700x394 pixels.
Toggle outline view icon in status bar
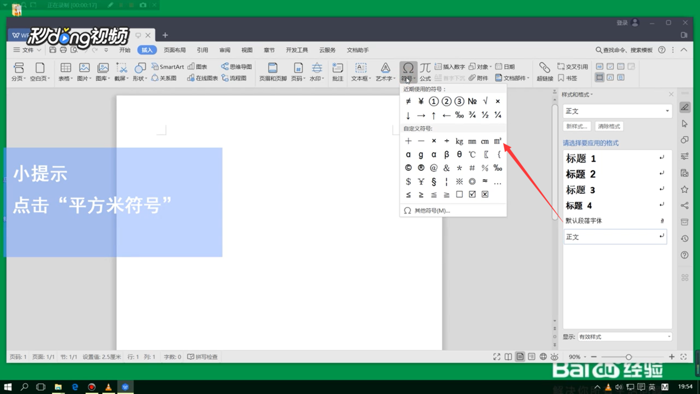[532, 357]
